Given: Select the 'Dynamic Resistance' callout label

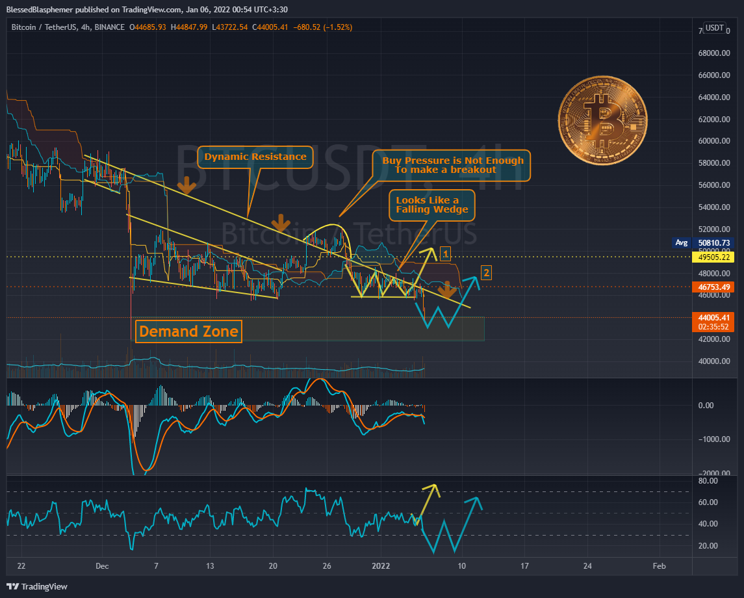Looking at the screenshot, I should (x=255, y=157).
